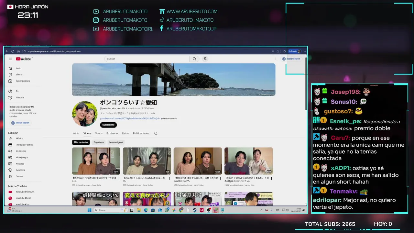Open the 8:13 video thumbnail
This screenshot has height=233, width=414.
pos(248,161)
